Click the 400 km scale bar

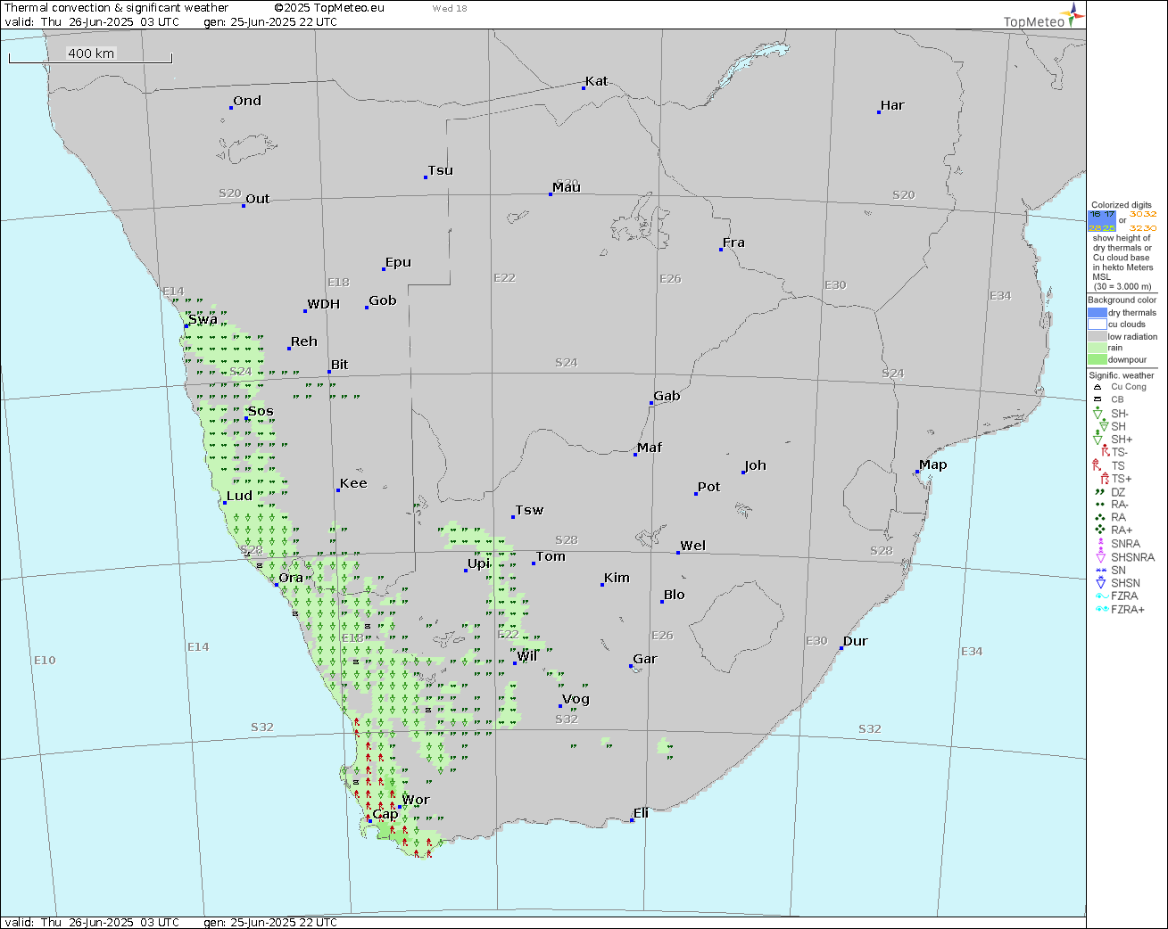(x=90, y=54)
